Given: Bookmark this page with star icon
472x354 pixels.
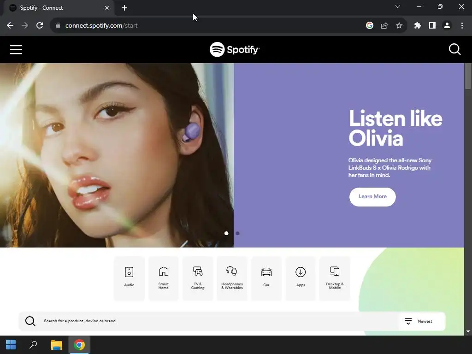Looking at the screenshot, I should tap(399, 26).
